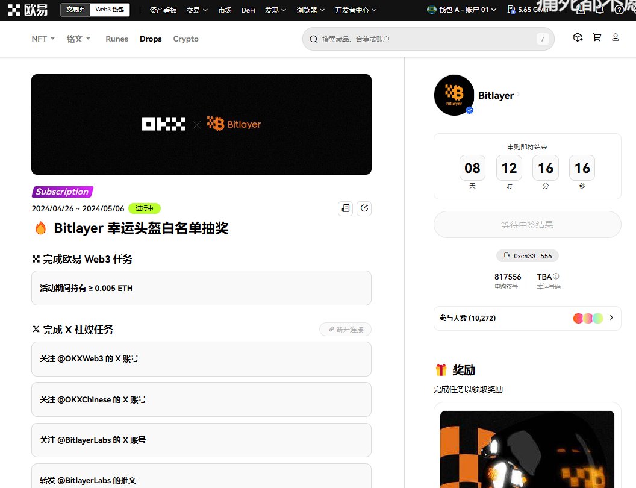The image size is (636, 488).
Task: Click the TBA info circle icon
Action: click(556, 277)
